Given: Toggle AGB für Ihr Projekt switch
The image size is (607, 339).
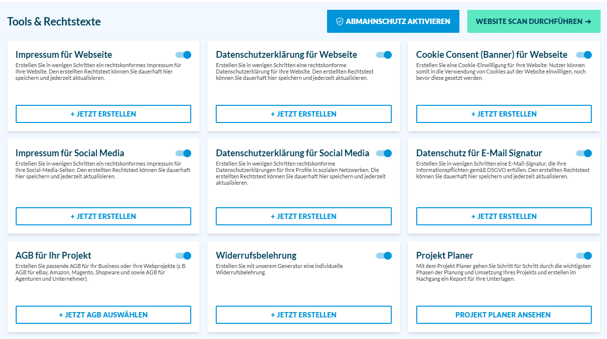Looking at the screenshot, I should [183, 256].
